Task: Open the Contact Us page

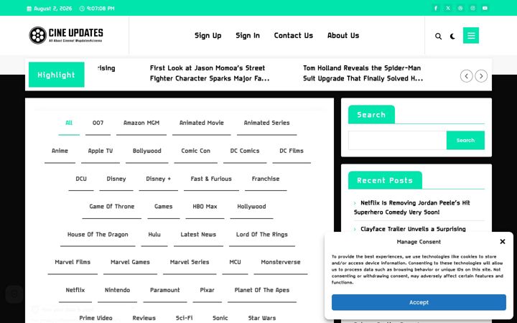Action: point(294,36)
